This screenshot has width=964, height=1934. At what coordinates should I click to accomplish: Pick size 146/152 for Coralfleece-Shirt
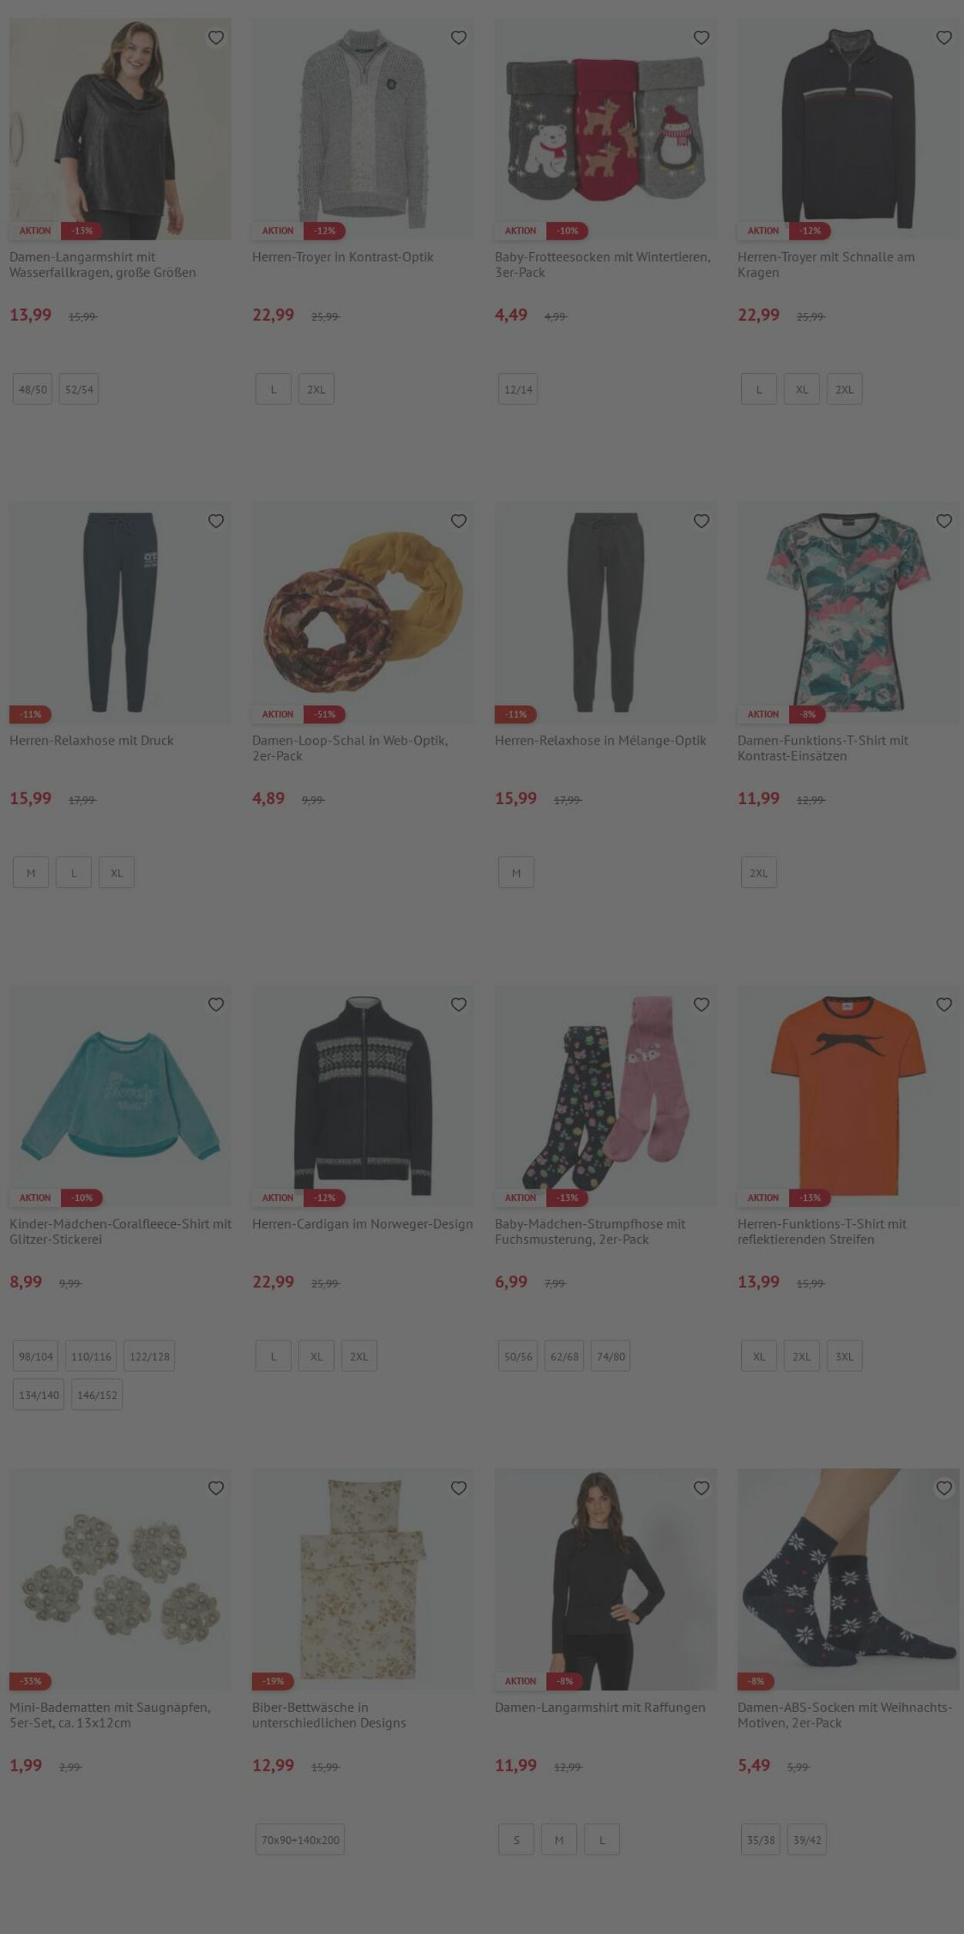[96, 1394]
